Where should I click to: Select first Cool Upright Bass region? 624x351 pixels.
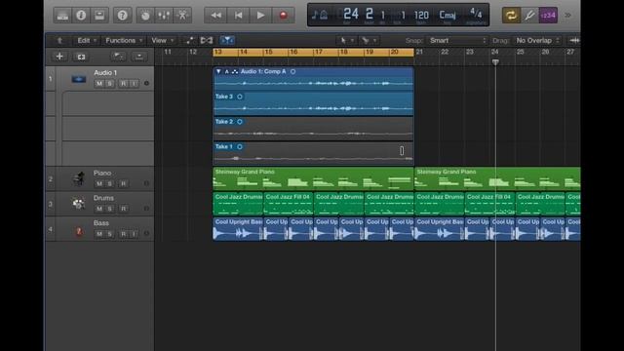[238, 229]
